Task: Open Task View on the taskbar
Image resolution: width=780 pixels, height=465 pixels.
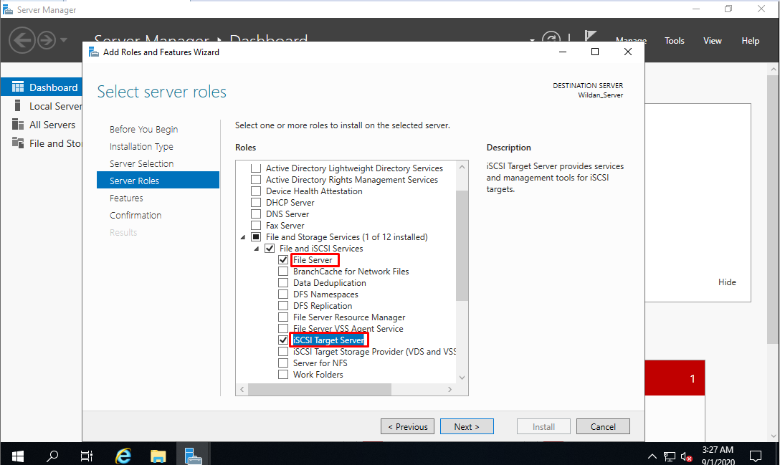Action: pos(87,456)
